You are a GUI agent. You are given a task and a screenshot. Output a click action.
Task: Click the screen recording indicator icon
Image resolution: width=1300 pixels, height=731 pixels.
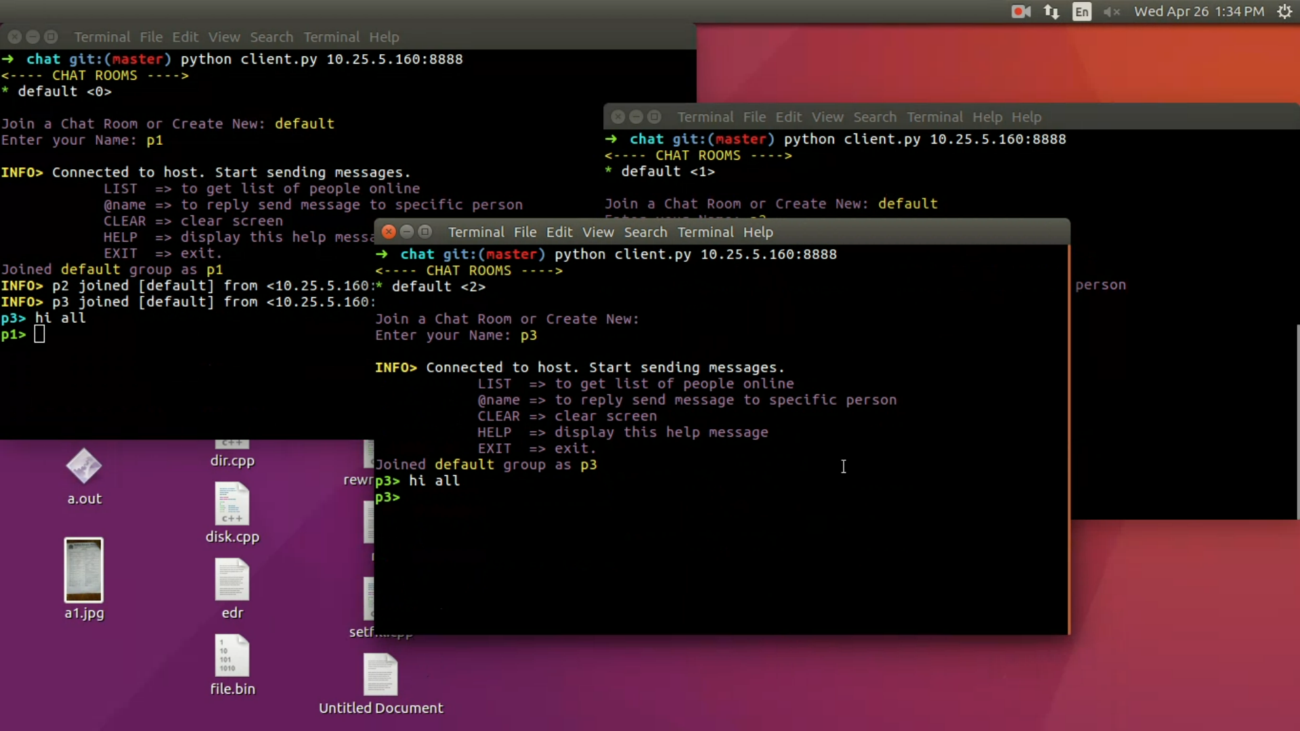(x=1020, y=12)
